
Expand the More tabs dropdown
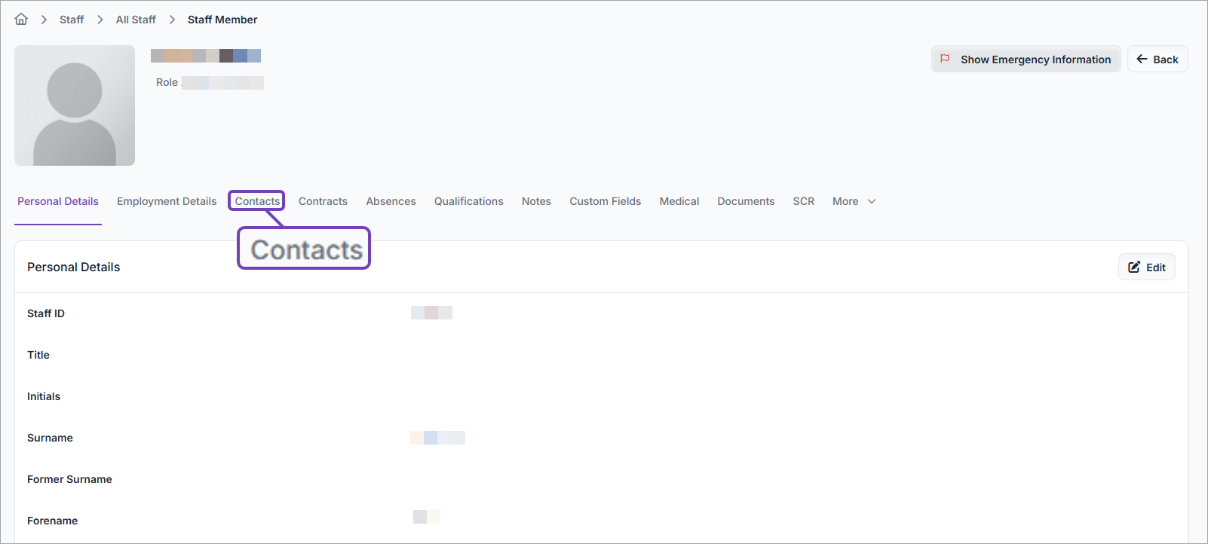pyautogui.click(x=845, y=201)
